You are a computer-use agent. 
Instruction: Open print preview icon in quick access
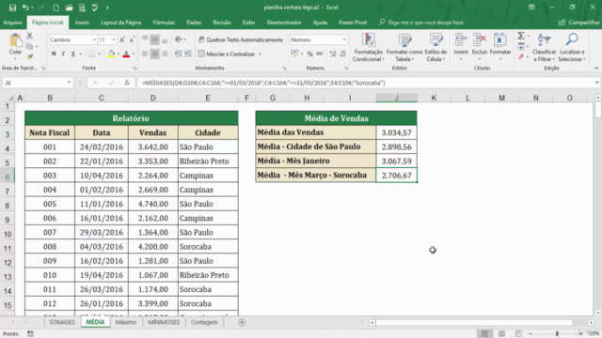(x=82, y=8)
